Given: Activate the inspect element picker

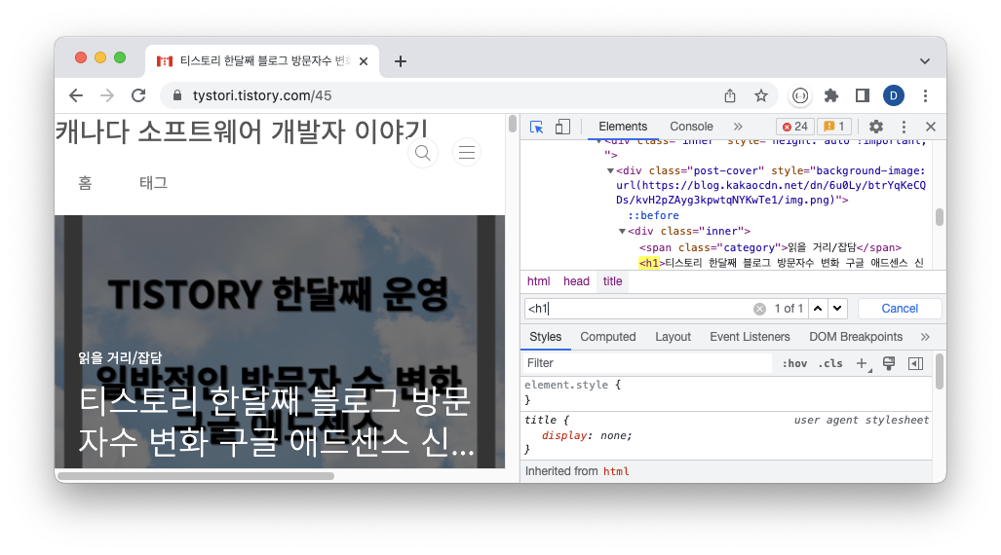Looking at the screenshot, I should click(536, 127).
